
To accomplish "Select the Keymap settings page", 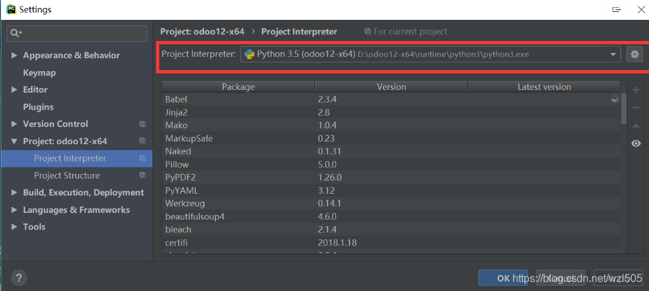I will tap(39, 73).
